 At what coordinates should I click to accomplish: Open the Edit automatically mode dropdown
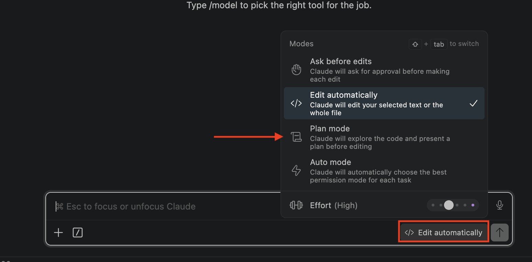point(443,233)
